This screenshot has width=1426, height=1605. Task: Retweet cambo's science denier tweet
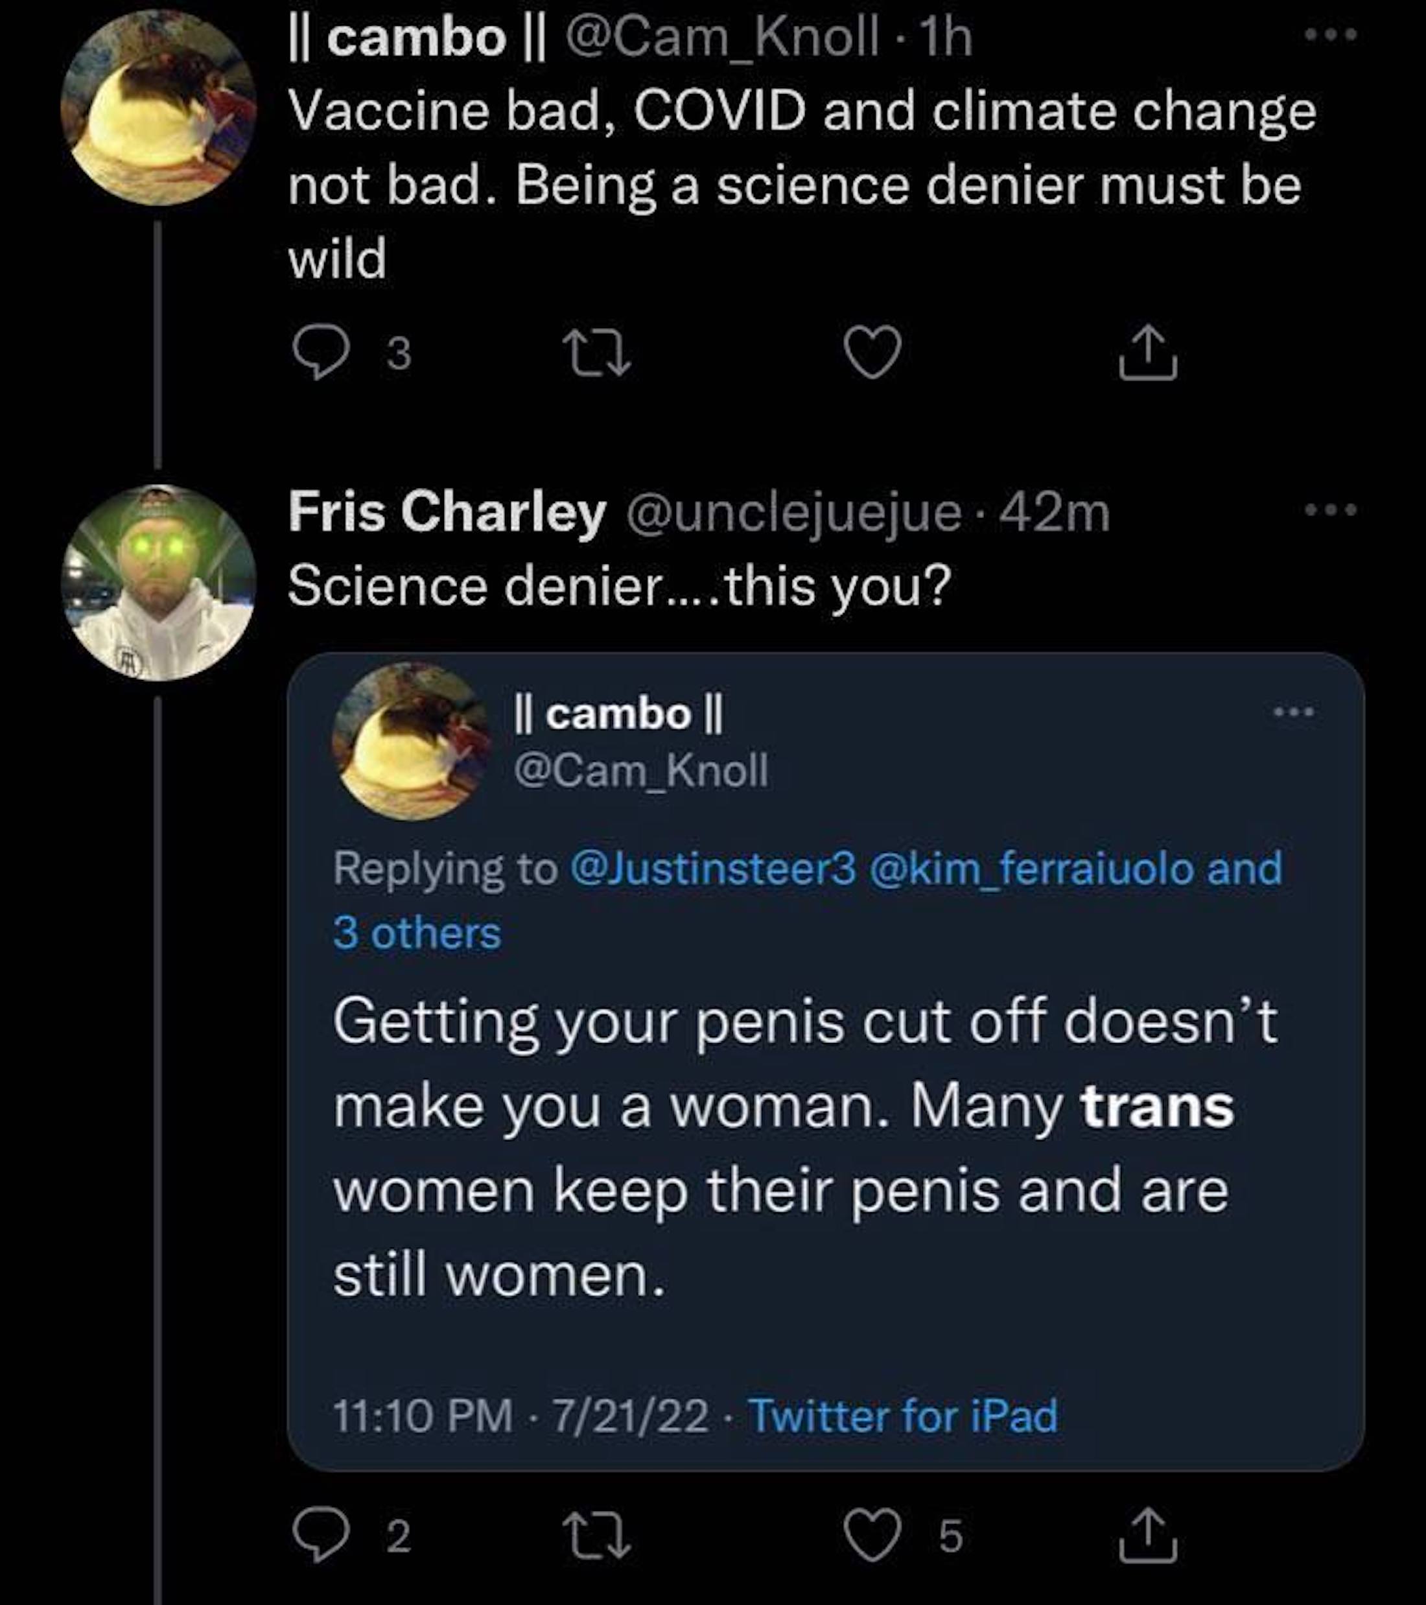[x=598, y=353]
